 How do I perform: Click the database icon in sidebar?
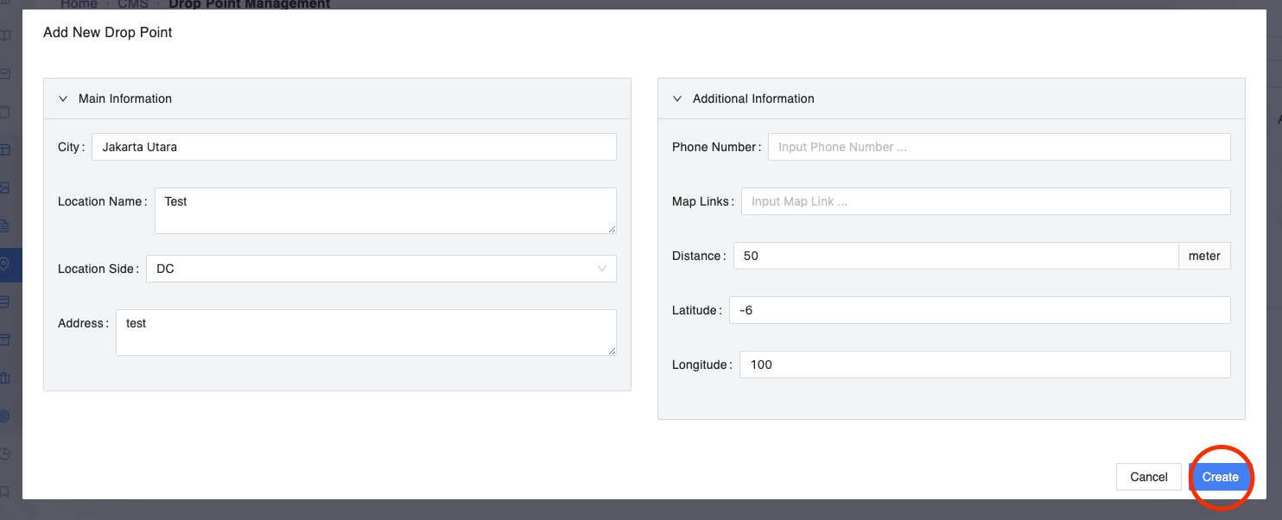click(x=5, y=301)
